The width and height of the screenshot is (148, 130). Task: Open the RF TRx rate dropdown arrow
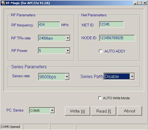[68, 38]
